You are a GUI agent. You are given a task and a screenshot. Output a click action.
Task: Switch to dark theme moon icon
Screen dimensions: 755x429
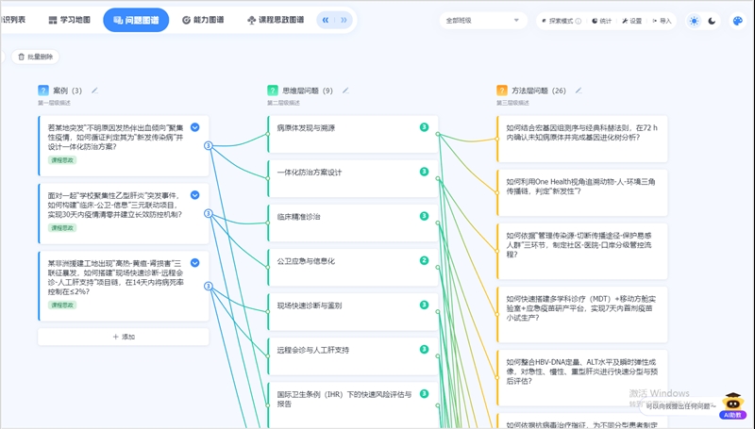coord(712,21)
